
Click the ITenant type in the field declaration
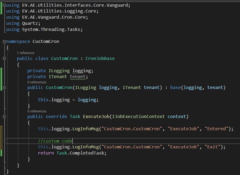pos(58,77)
